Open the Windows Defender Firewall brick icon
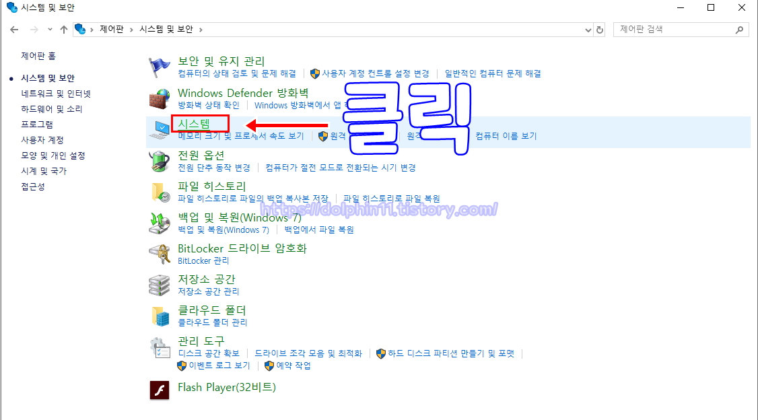The height and width of the screenshot is (420, 758). 159,99
